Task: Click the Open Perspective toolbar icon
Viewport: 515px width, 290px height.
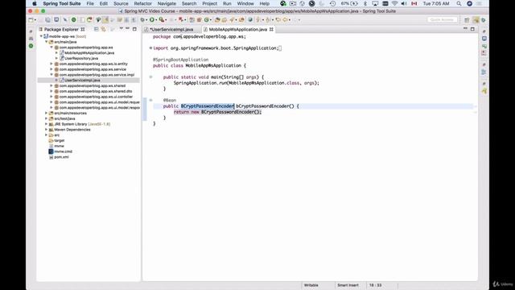Action: 467,20
